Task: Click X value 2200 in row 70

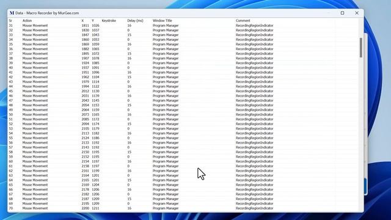Action: (x=86, y=208)
